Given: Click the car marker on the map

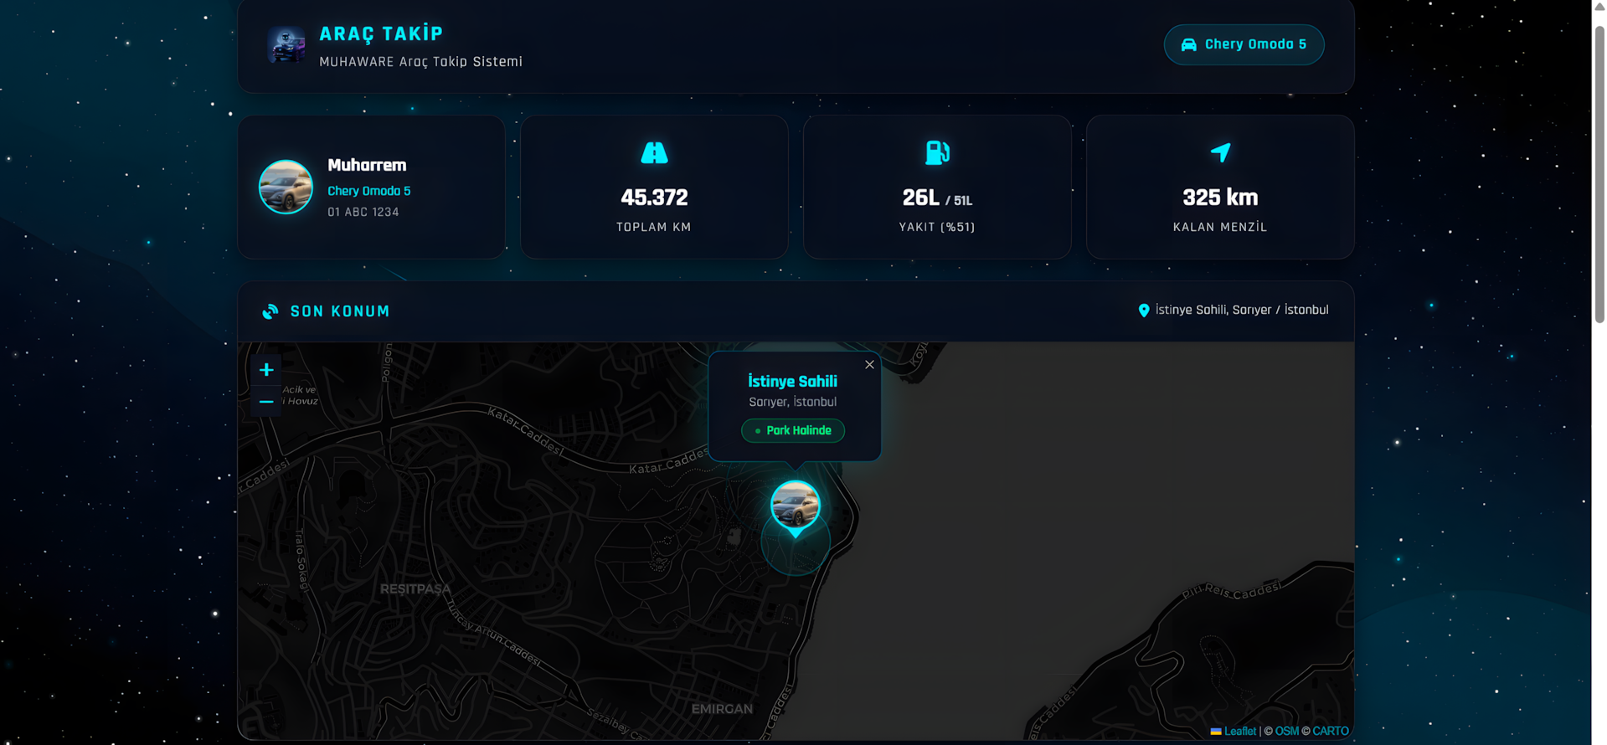Looking at the screenshot, I should tap(795, 506).
